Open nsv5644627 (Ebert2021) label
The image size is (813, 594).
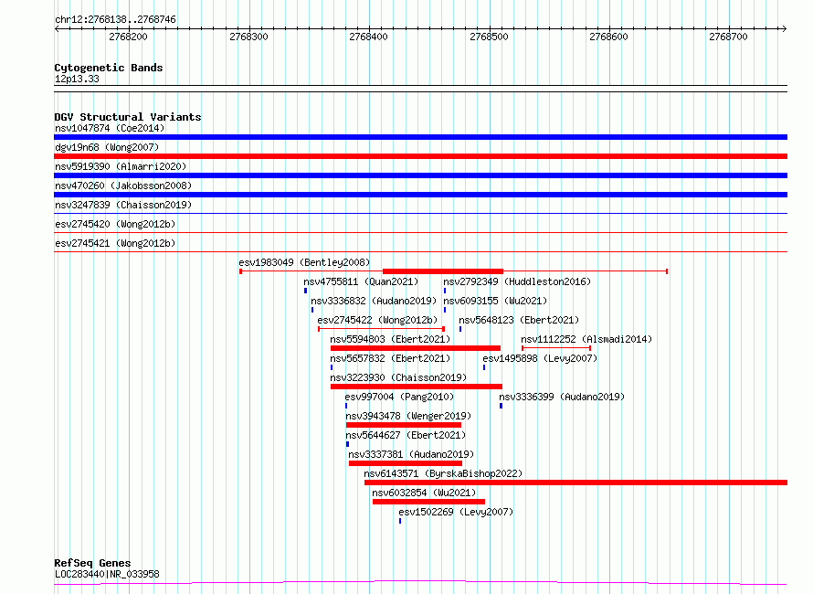coord(406,435)
